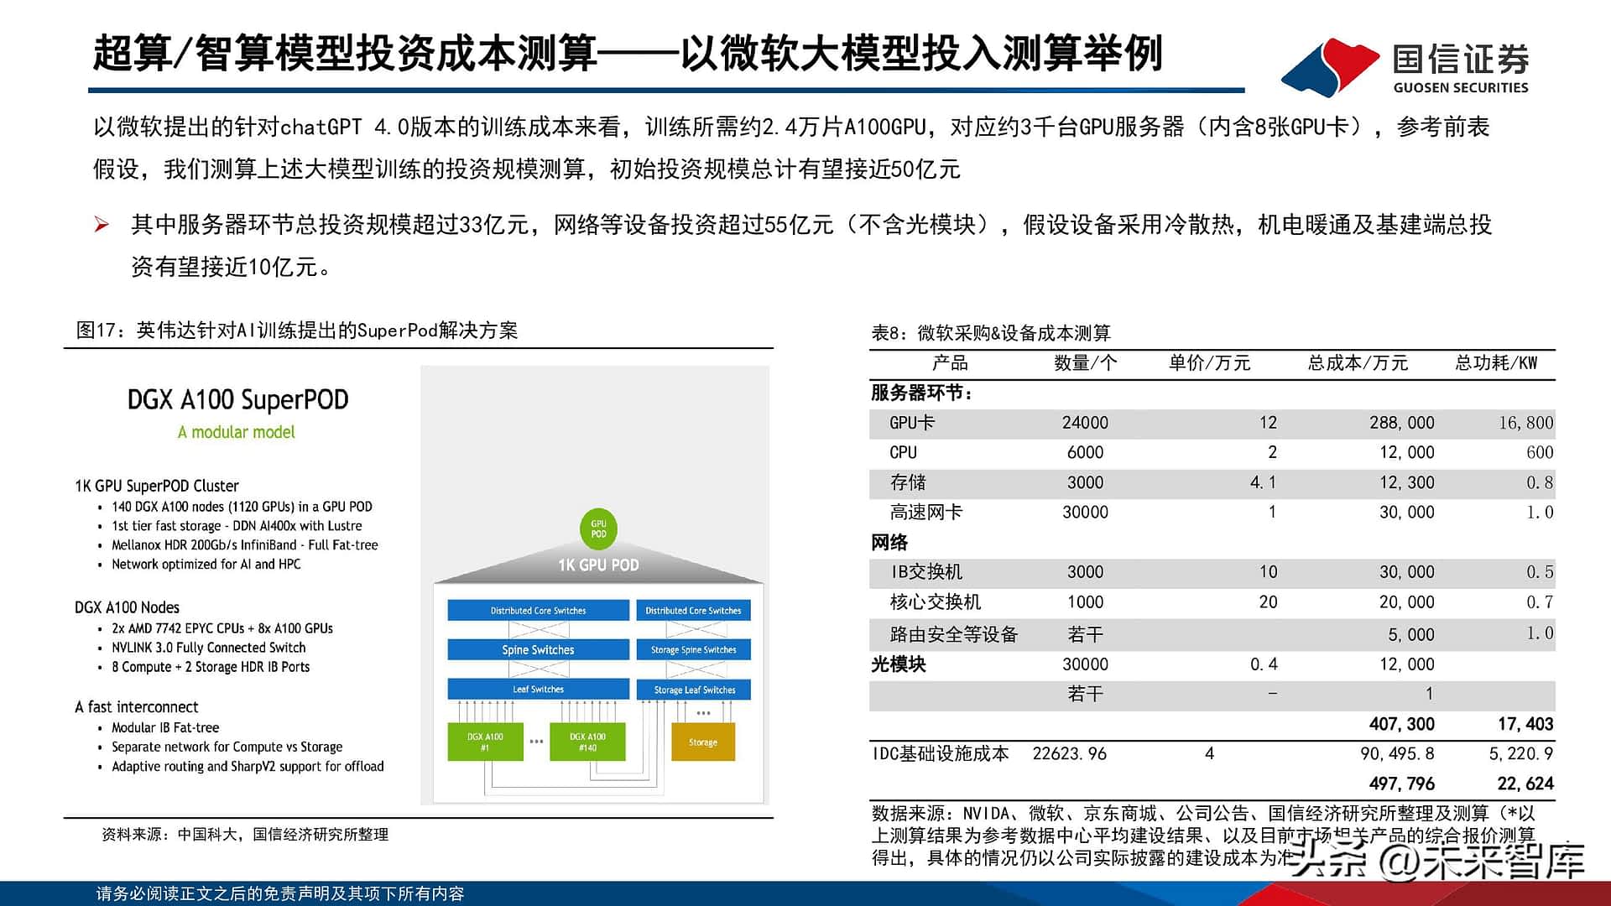The image size is (1611, 906).
Task: Click the 6000 quantity in CPU row
Action: pyautogui.click(x=1085, y=453)
